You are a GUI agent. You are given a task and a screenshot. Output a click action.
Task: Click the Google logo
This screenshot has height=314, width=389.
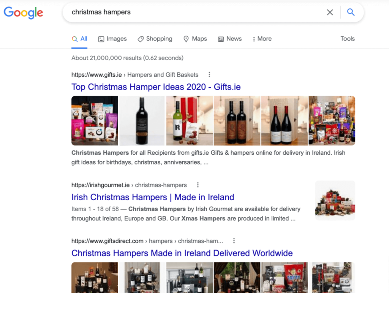(23, 13)
